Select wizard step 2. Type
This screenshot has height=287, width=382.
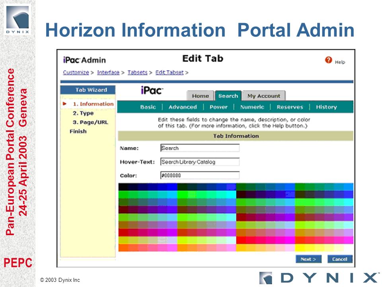(83, 113)
